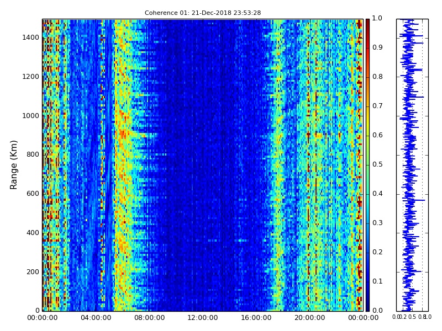The width and height of the screenshot is (442, 331).
Task: Click the vertical coherence colorbar scale
Action: click(x=367, y=165)
